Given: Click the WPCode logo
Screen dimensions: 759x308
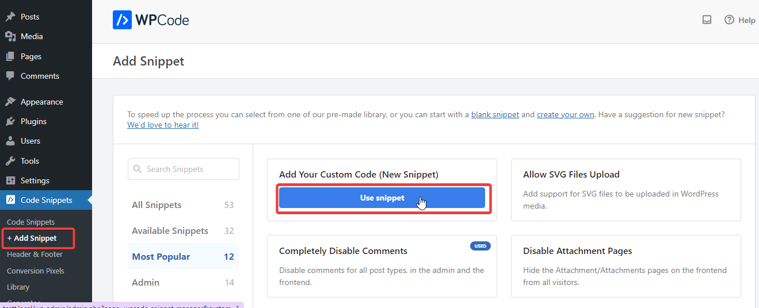Looking at the screenshot, I should click(151, 20).
